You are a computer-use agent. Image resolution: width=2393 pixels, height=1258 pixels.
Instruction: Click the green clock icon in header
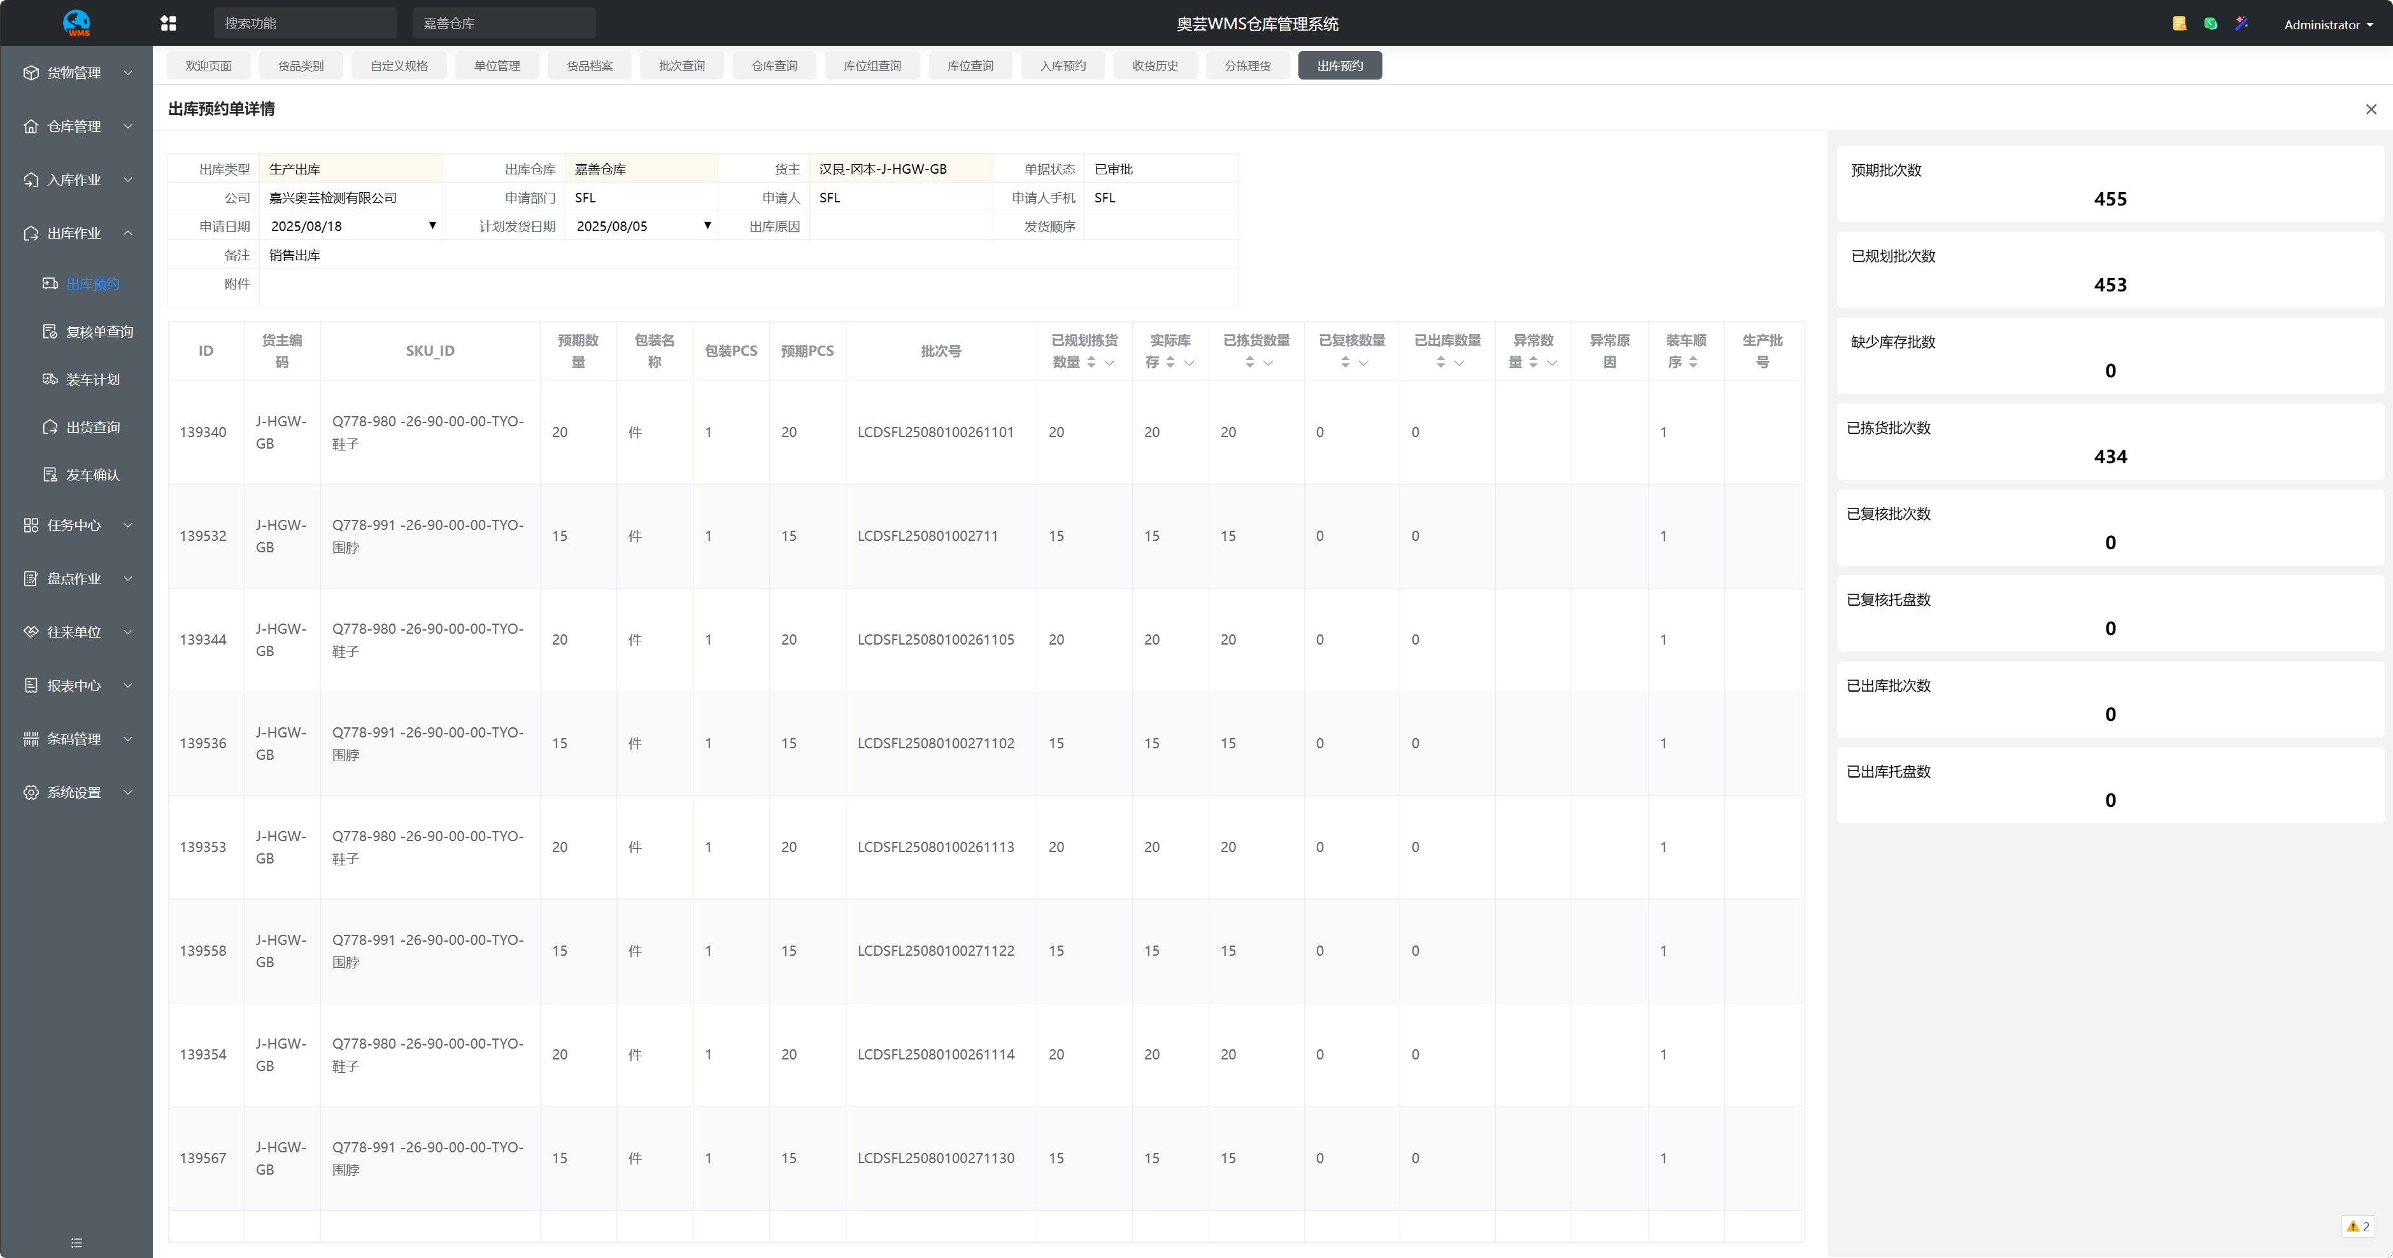(2211, 23)
